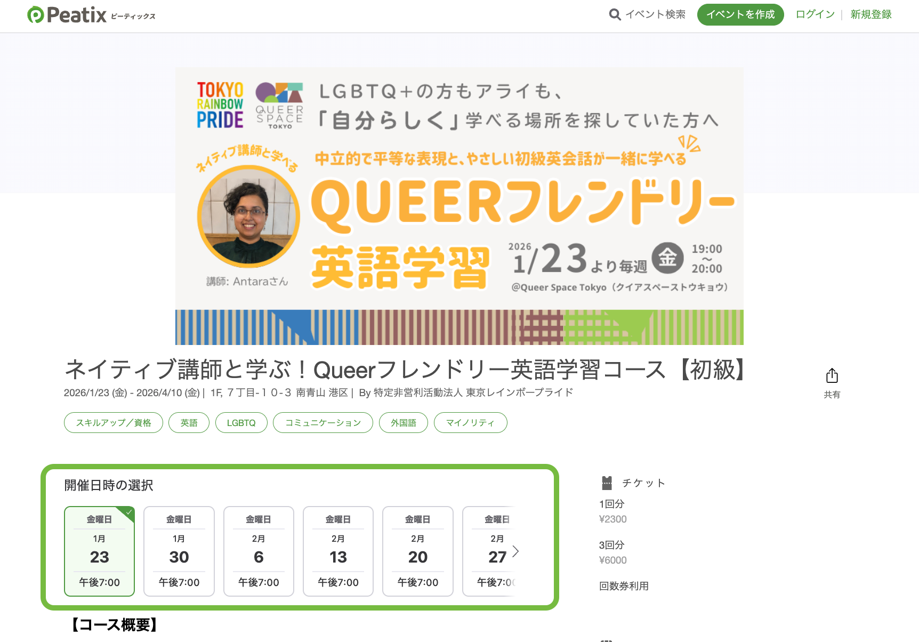Show more dates with the right chevron
The image size is (919, 642).
(515, 551)
